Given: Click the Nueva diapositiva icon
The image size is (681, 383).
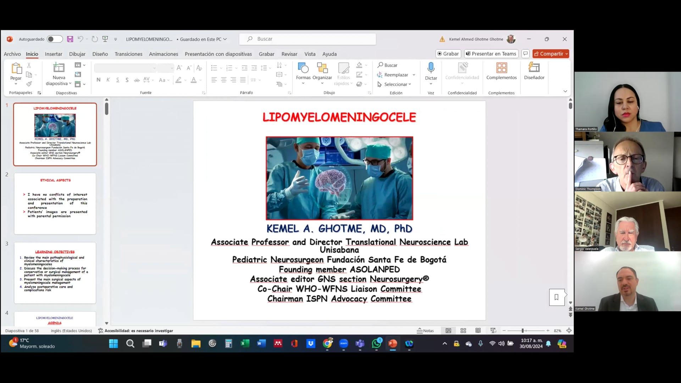Looking at the screenshot, I should point(59,67).
